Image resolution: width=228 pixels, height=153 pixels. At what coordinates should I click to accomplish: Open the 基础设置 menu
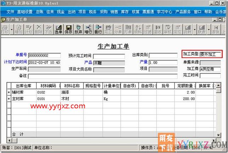[x=25, y=12]
